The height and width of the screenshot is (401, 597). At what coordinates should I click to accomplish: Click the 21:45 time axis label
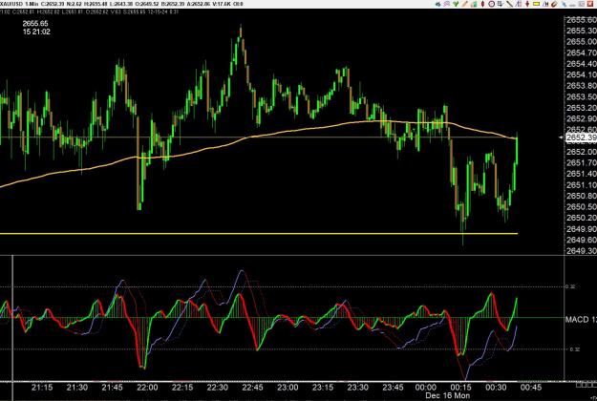113,388
